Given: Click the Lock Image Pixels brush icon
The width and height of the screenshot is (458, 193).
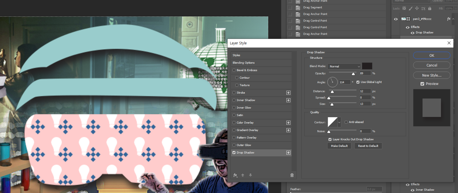Looking at the screenshot, I should tap(410, 8).
